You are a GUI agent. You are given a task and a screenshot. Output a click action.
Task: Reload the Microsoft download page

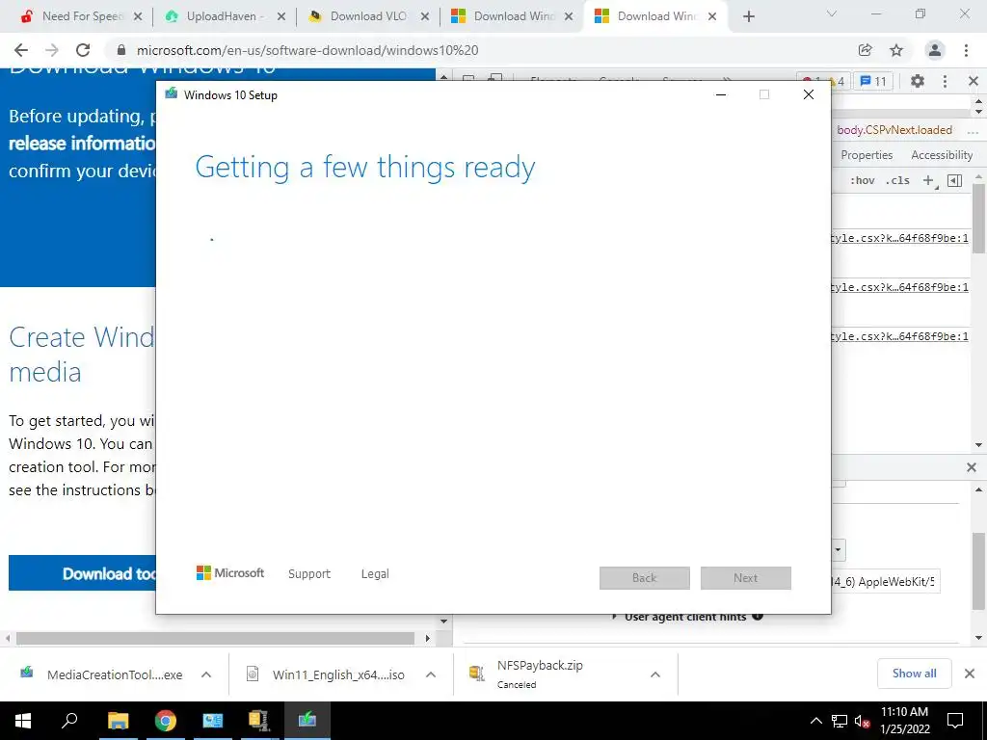83,50
